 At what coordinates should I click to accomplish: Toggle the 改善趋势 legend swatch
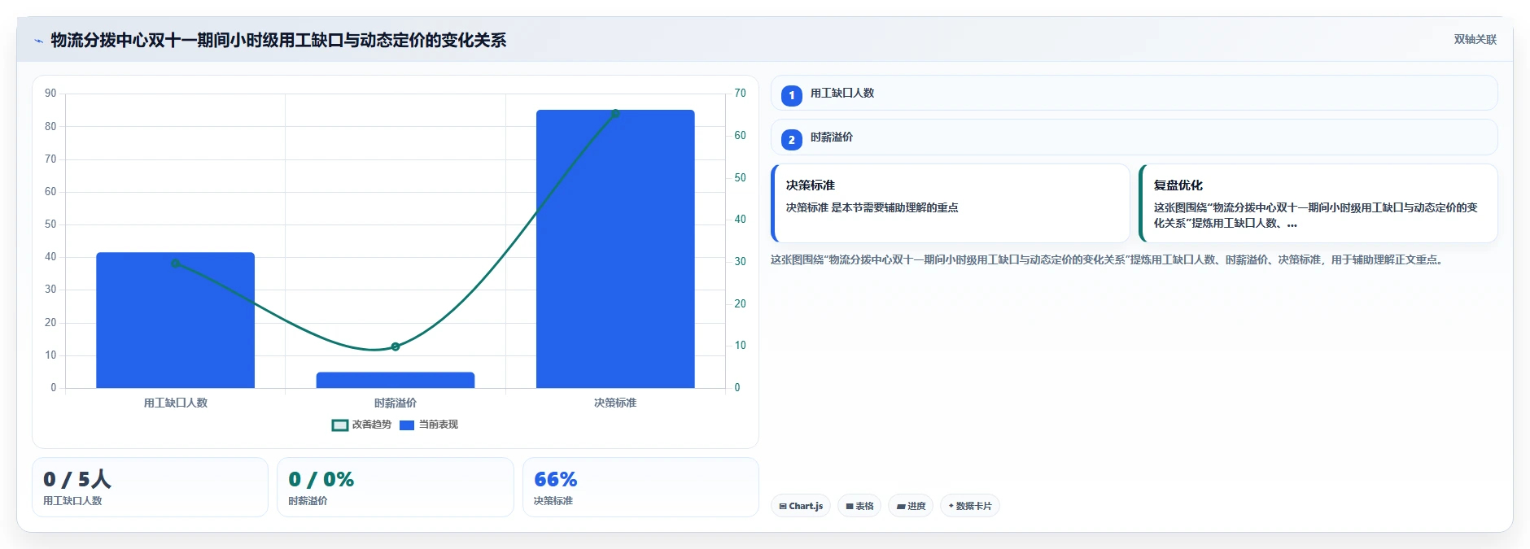pos(340,425)
